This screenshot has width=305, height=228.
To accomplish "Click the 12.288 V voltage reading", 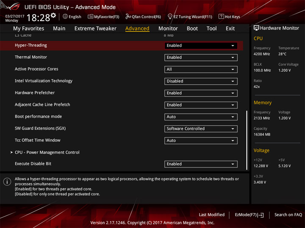I will point(261,166).
